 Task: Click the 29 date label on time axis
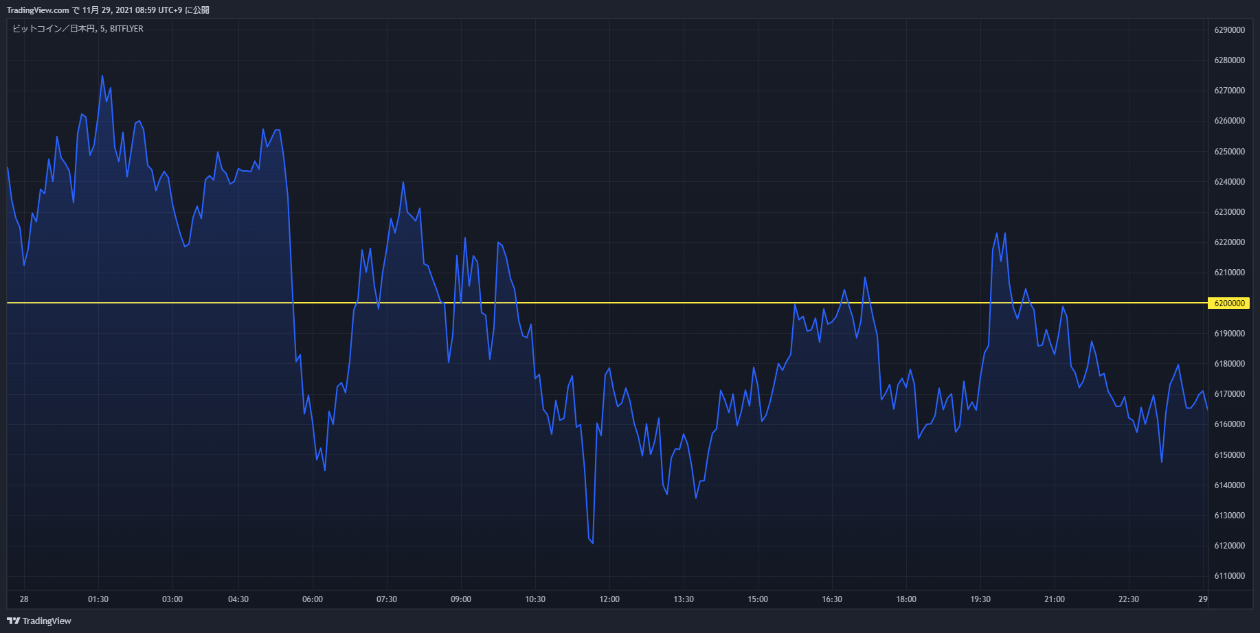click(x=1203, y=599)
